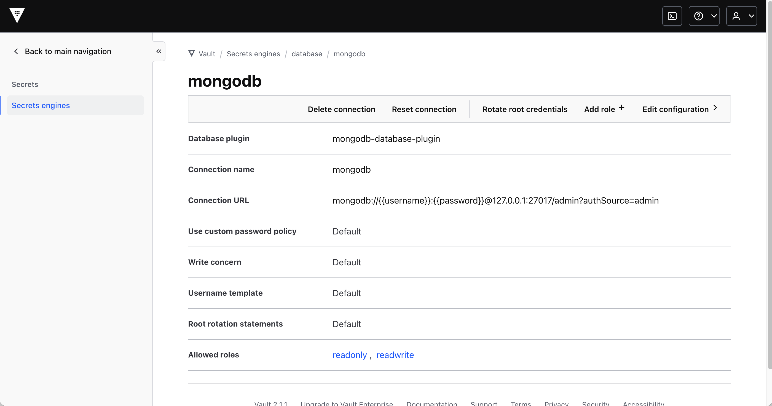Click Add role button

point(604,109)
